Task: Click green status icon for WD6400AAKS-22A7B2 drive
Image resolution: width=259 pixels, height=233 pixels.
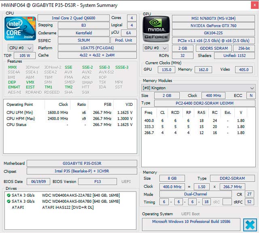Action: tap(8, 195)
